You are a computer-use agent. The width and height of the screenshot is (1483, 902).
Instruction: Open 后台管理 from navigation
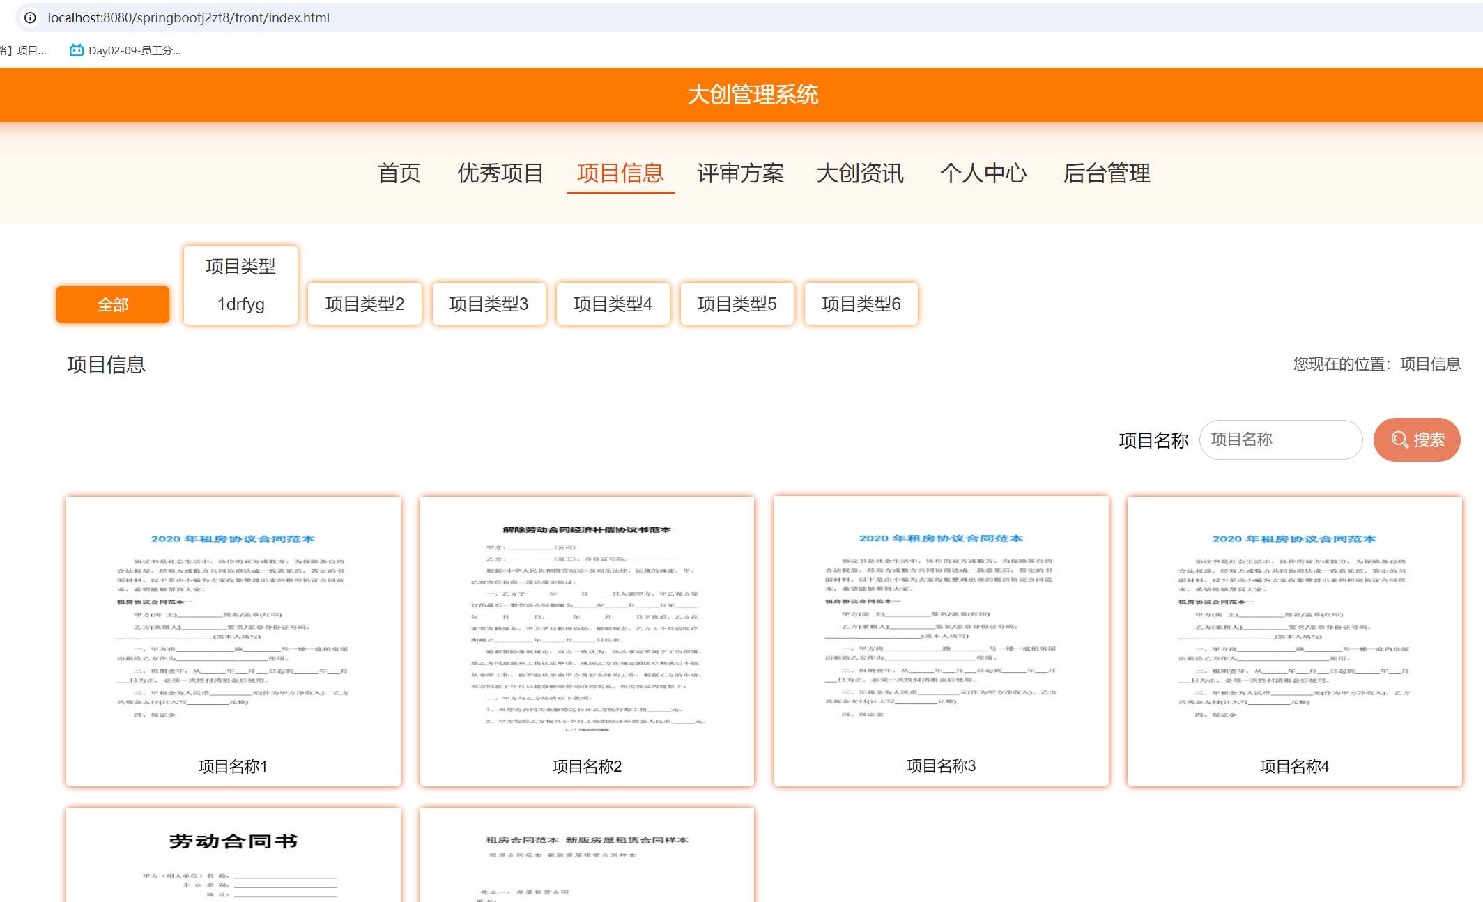point(1107,174)
